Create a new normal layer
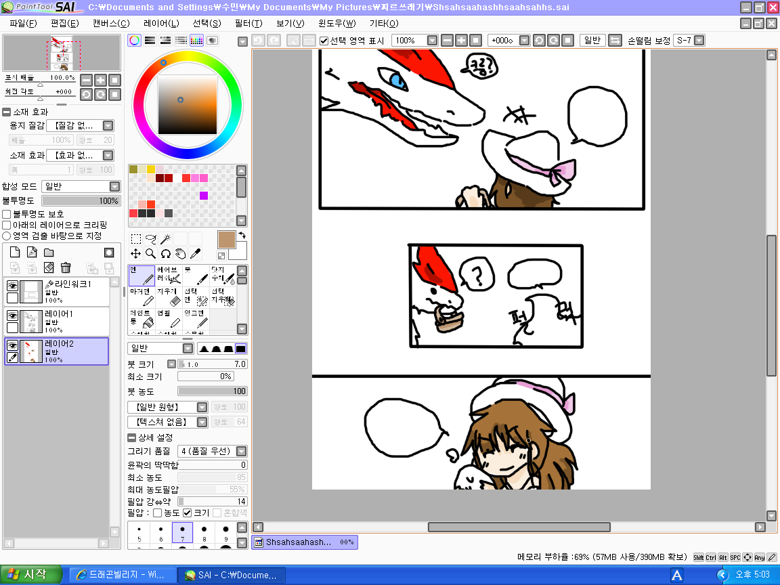 pos(15,252)
